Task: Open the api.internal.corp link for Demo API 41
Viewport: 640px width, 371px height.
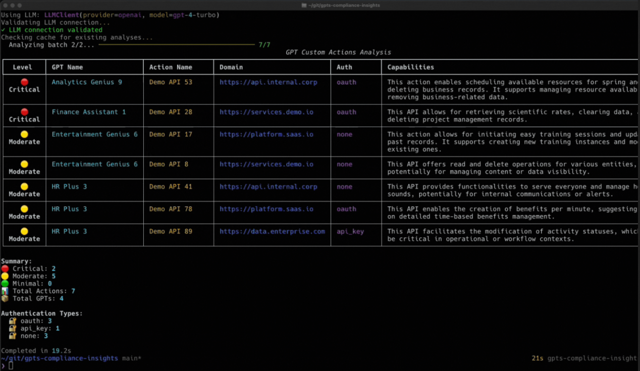Action: pyautogui.click(x=268, y=187)
